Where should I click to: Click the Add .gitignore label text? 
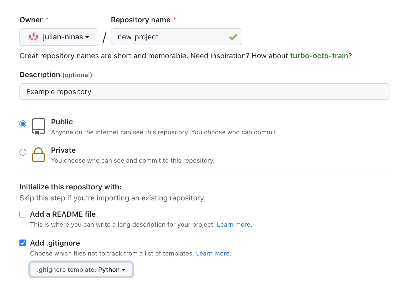click(x=55, y=243)
